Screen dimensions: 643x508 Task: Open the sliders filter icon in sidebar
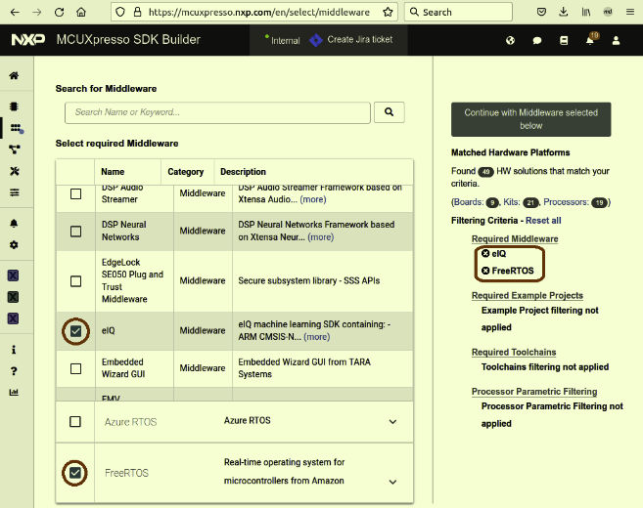15,192
